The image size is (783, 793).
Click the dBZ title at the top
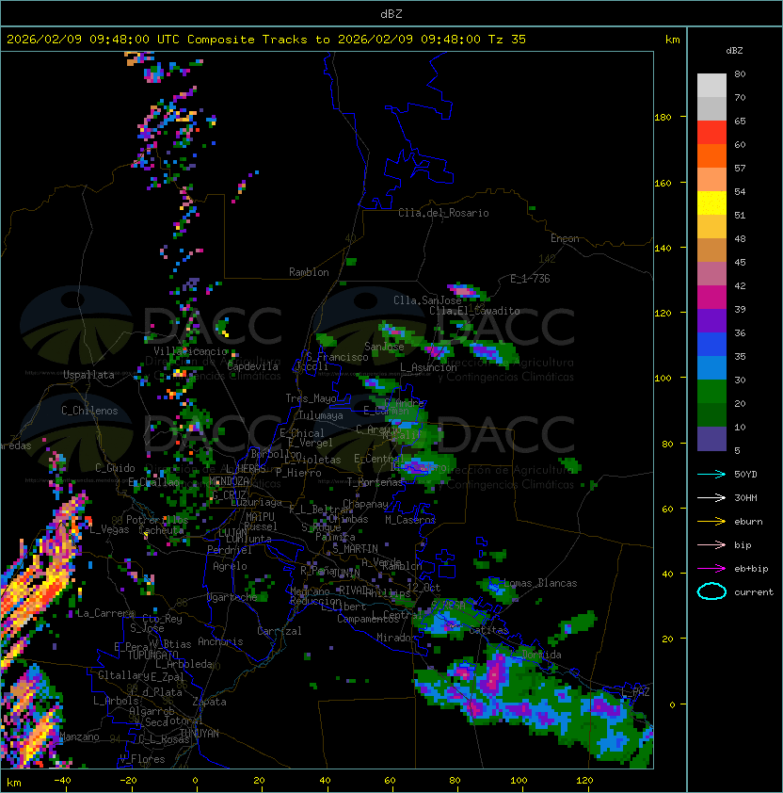tap(391, 13)
